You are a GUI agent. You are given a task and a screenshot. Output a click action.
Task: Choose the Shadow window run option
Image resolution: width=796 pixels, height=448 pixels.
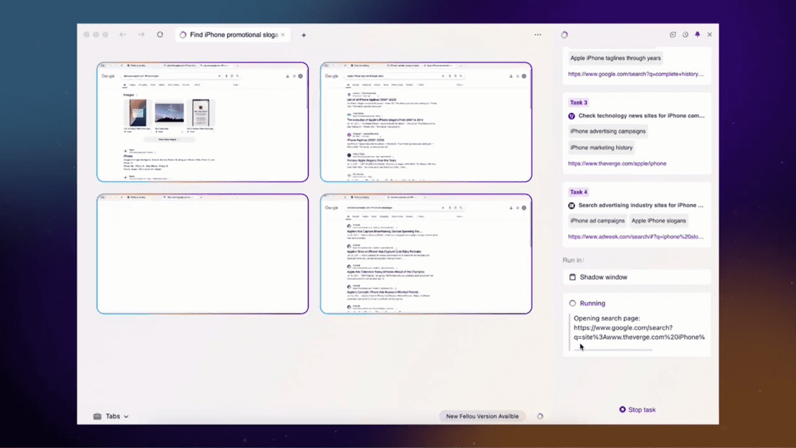(x=637, y=277)
